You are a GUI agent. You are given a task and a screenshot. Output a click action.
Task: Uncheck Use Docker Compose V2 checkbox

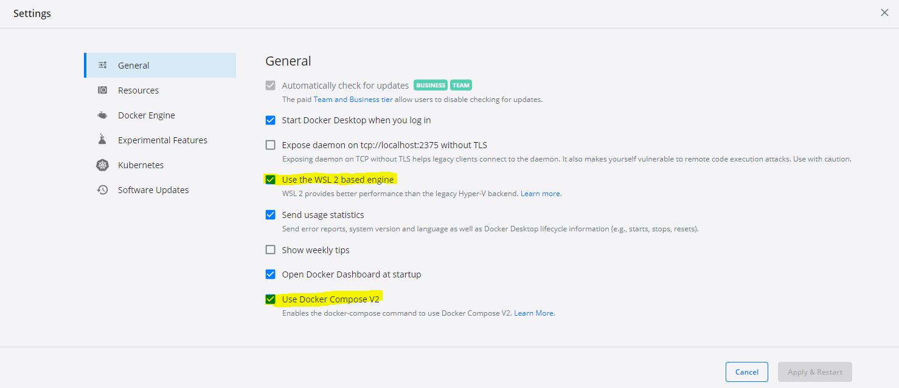point(271,299)
